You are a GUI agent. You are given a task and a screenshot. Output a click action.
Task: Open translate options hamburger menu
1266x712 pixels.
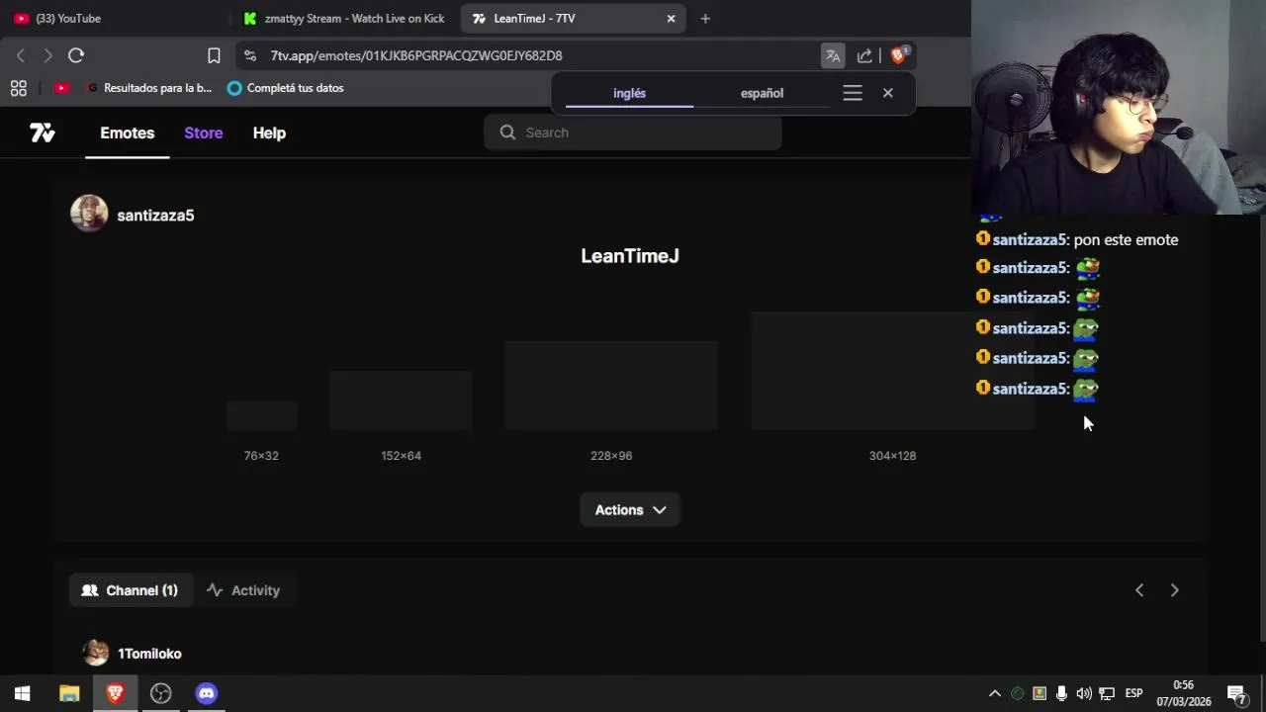pyautogui.click(x=853, y=93)
